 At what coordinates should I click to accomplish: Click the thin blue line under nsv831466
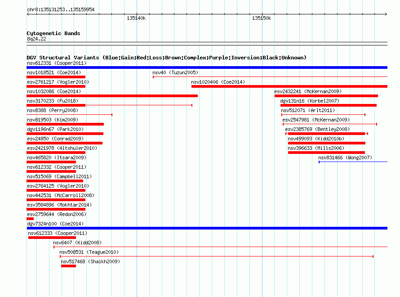tap(353, 162)
